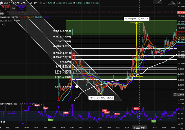Open the chart settings gear at bottom right
Screen dimensions: 185x130
pyautogui.click(x=182, y=128)
